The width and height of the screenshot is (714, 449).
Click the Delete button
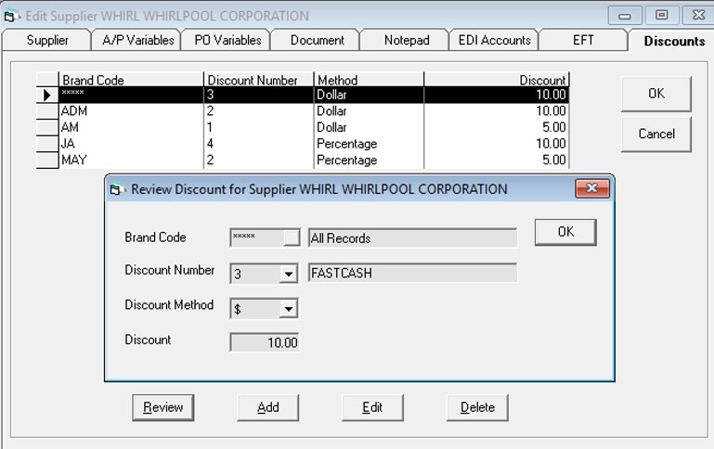(x=477, y=407)
